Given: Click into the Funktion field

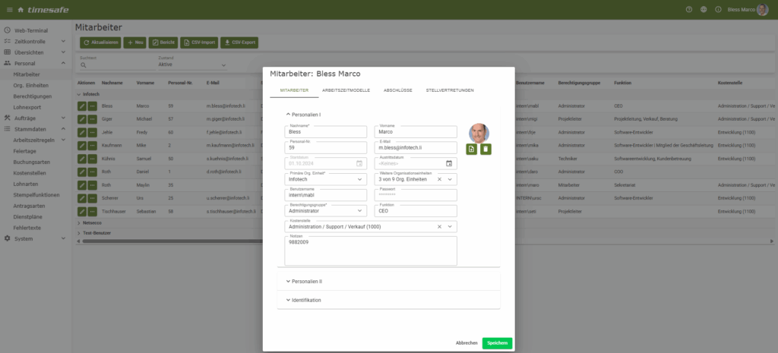Looking at the screenshot, I should click(x=416, y=211).
